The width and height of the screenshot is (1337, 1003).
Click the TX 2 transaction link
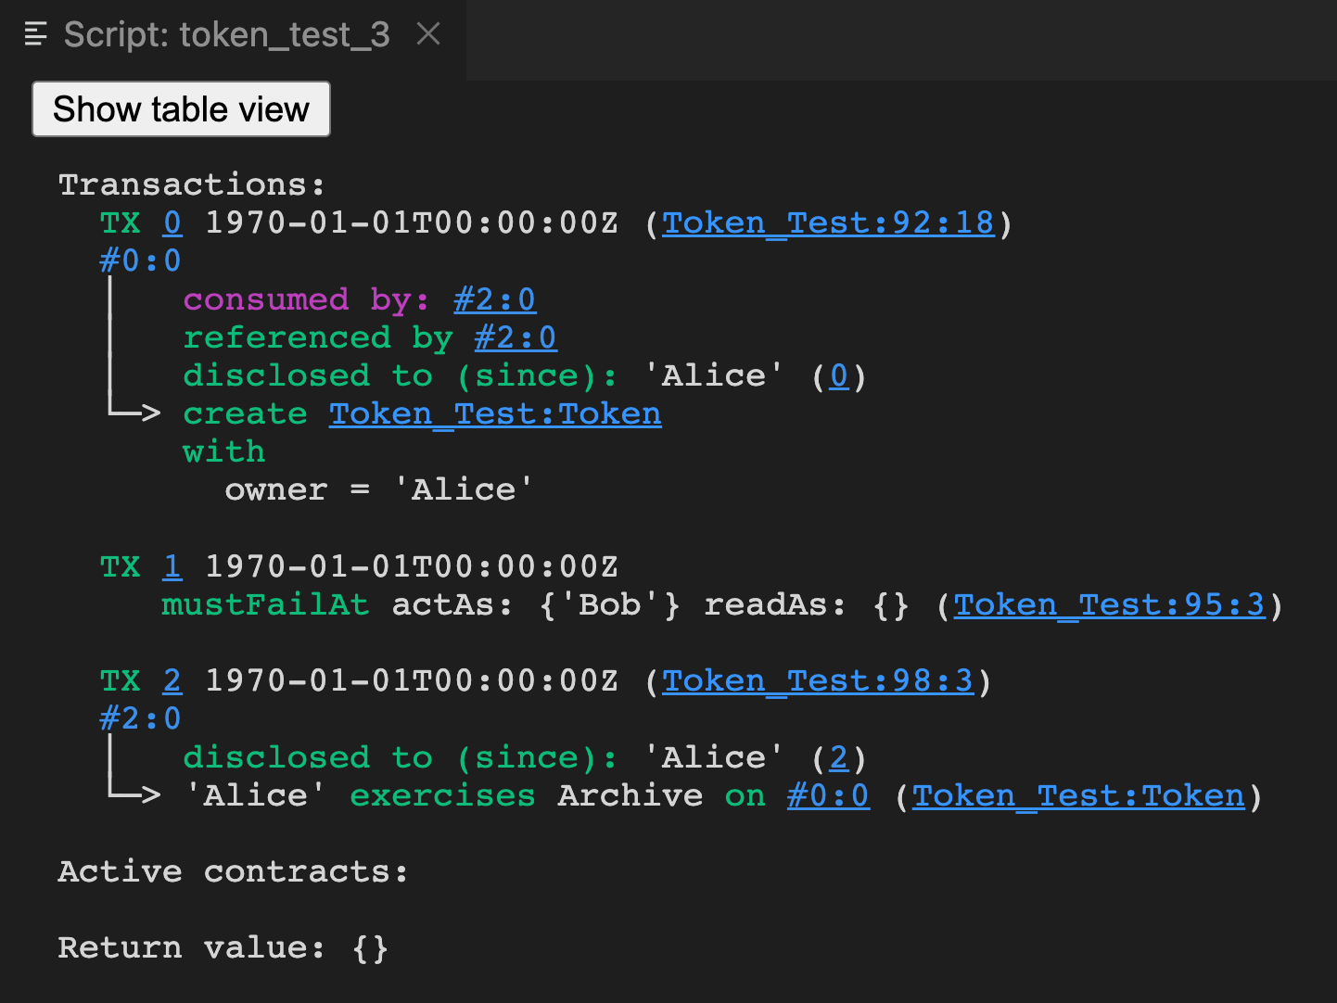172,680
